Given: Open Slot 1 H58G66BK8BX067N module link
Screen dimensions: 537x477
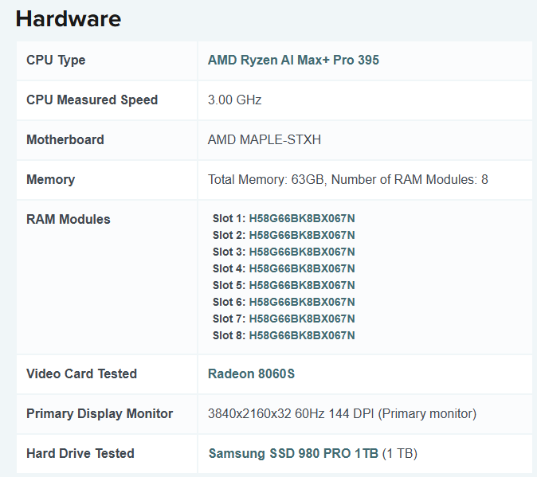Looking at the screenshot, I should click(x=302, y=218).
